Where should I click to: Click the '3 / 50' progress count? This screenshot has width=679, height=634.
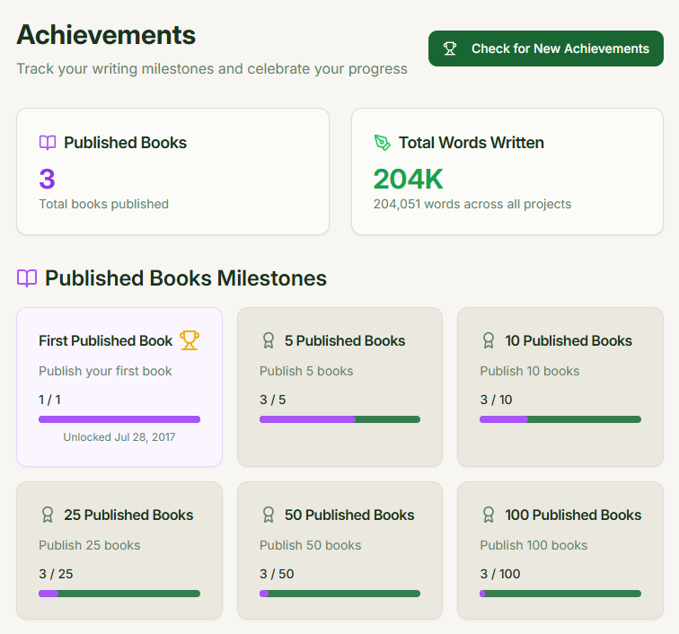click(277, 574)
